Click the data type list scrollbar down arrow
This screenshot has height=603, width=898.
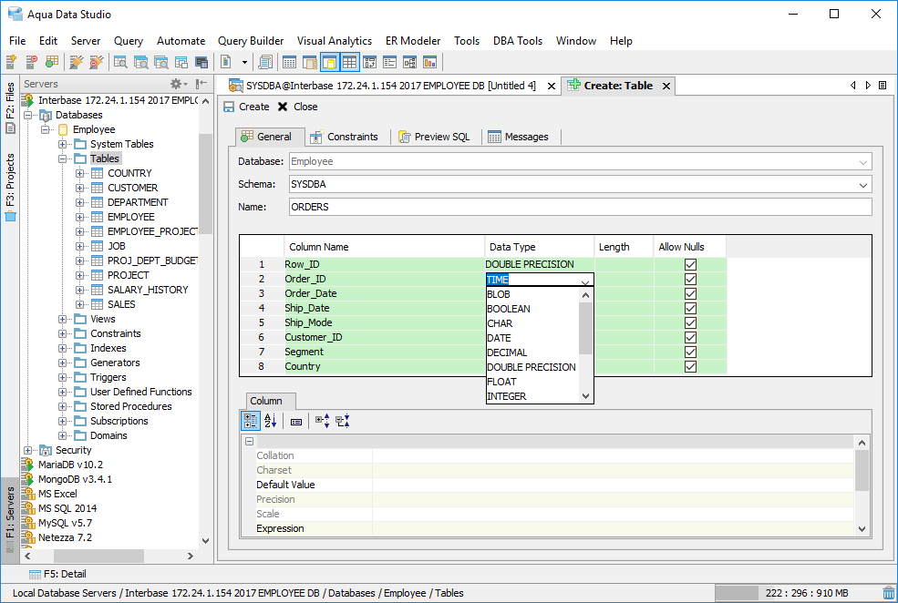[586, 396]
